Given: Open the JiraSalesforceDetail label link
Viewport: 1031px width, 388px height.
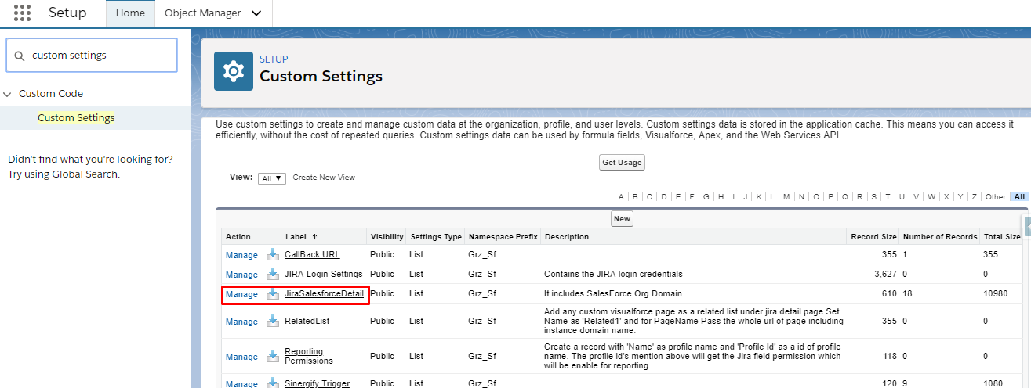Looking at the screenshot, I should coord(324,294).
